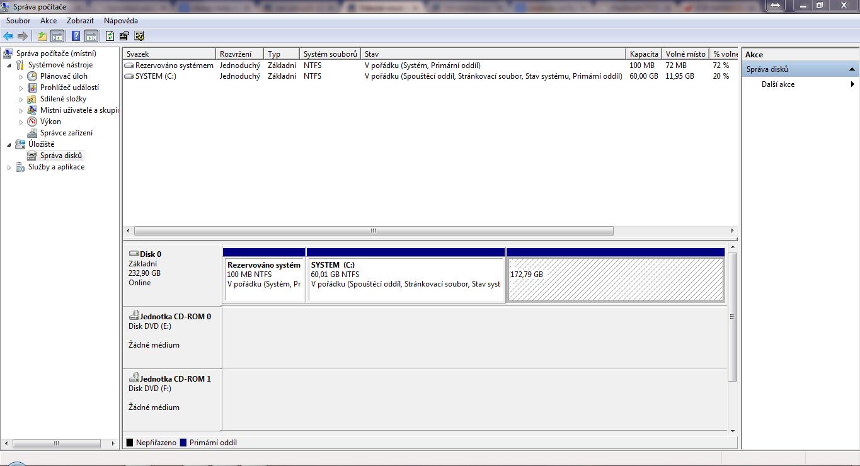Open the Zobrazit menu

[x=80, y=21]
